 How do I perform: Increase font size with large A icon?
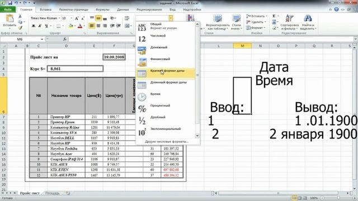[x=77, y=18]
